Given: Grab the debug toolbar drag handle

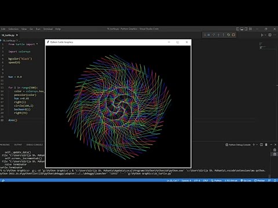Looking at the screenshot, I should coord(205,35).
